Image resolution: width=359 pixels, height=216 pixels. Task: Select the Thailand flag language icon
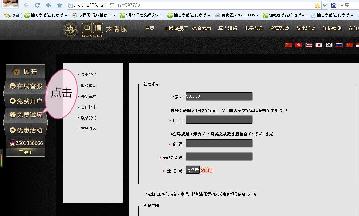pos(339,45)
